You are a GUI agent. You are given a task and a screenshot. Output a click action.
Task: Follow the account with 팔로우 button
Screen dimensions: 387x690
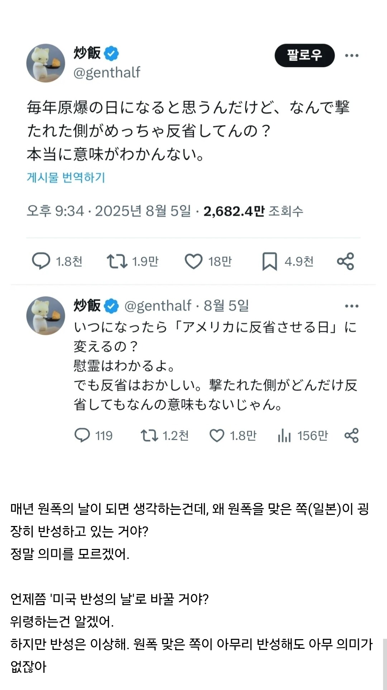[305, 55]
